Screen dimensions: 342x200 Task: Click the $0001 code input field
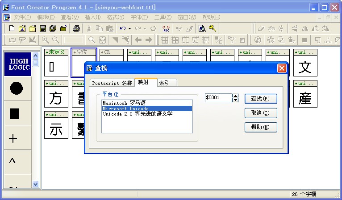pos(218,98)
